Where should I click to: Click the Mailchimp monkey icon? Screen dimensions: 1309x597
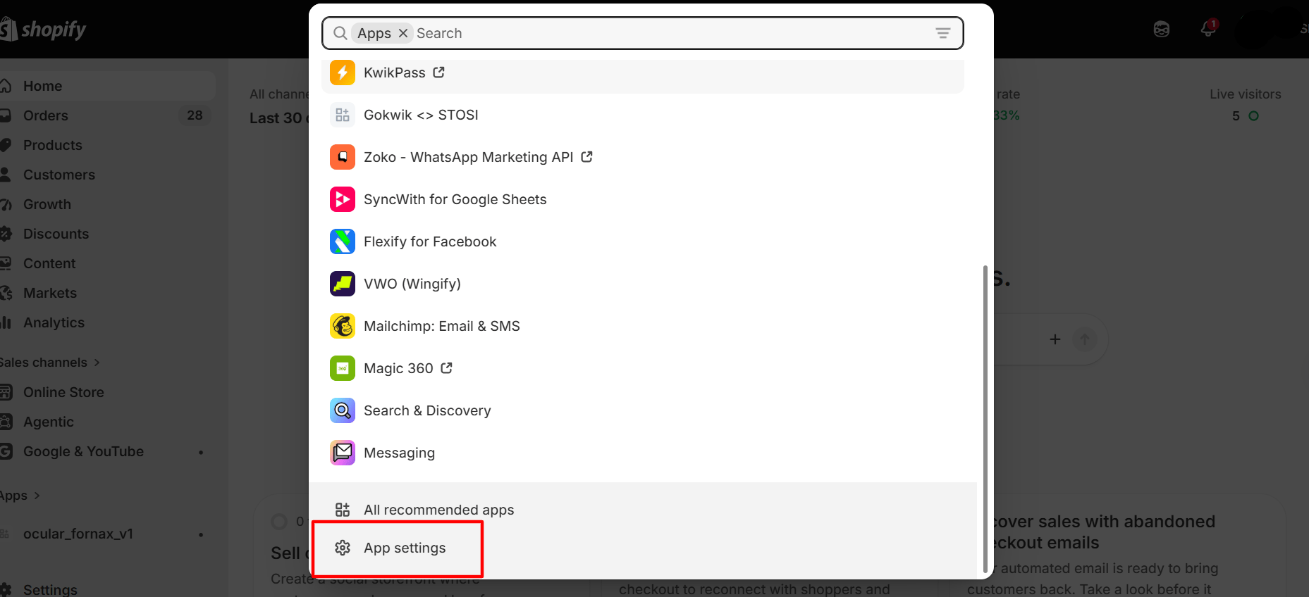(x=343, y=326)
